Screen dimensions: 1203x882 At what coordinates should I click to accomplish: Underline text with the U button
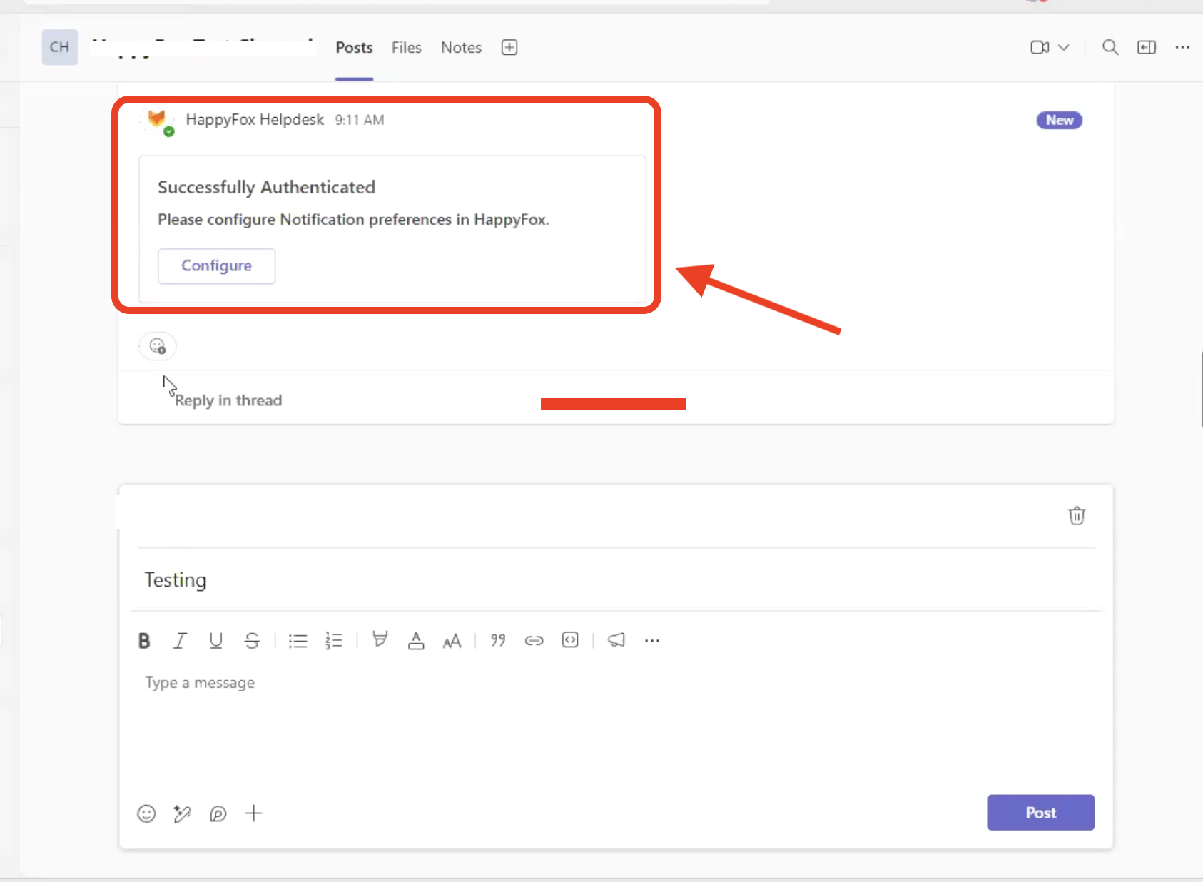[x=215, y=641]
